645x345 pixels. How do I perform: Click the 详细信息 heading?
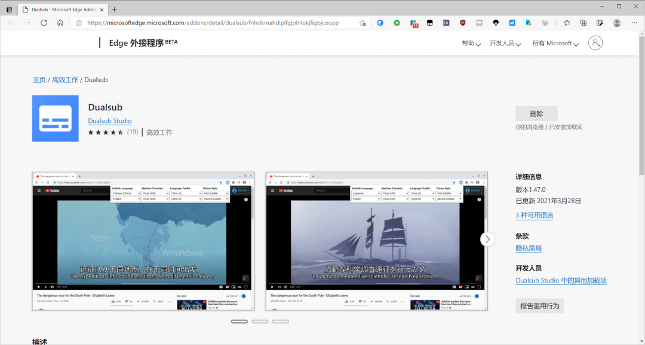pos(529,177)
